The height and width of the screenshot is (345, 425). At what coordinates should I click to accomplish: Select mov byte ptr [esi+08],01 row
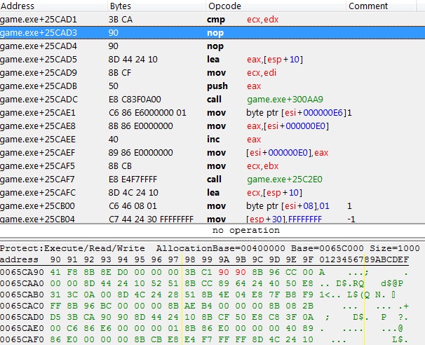(212, 205)
